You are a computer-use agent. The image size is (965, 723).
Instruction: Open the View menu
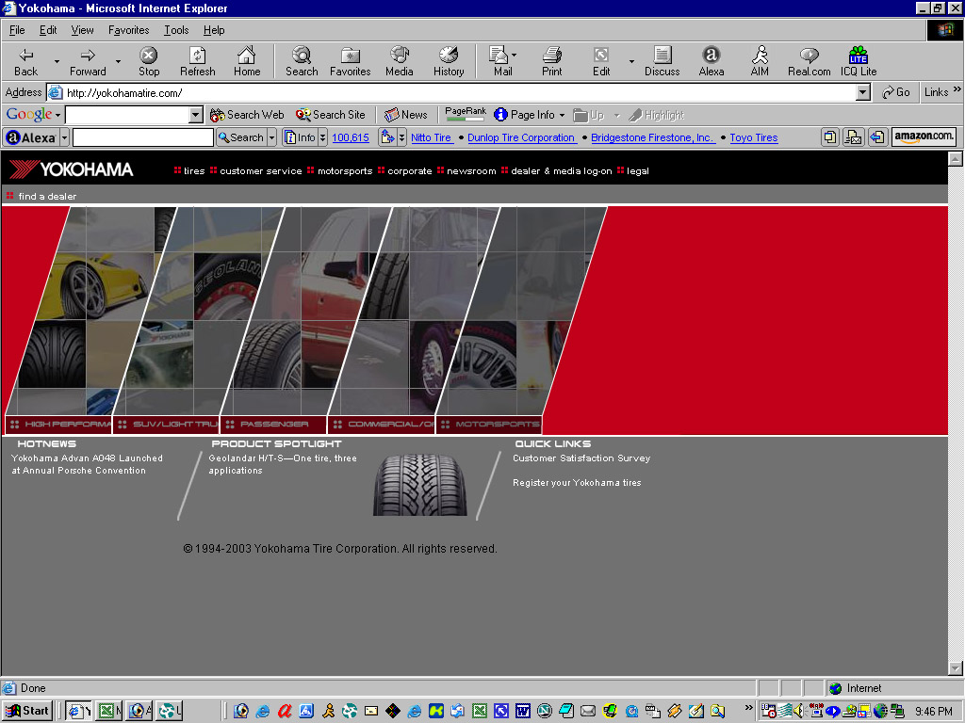click(x=82, y=30)
